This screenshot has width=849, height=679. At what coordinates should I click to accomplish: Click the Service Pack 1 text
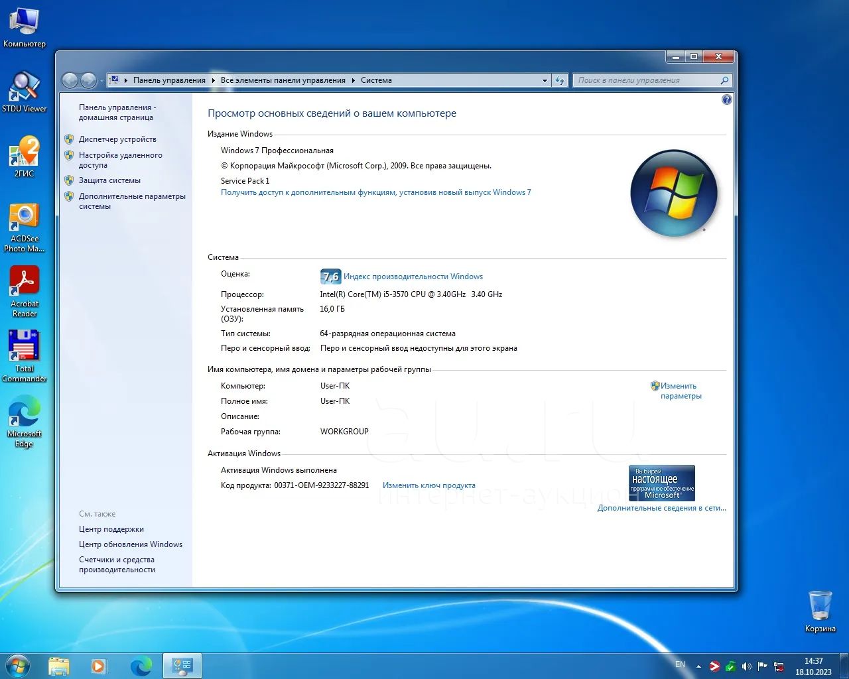coord(245,181)
